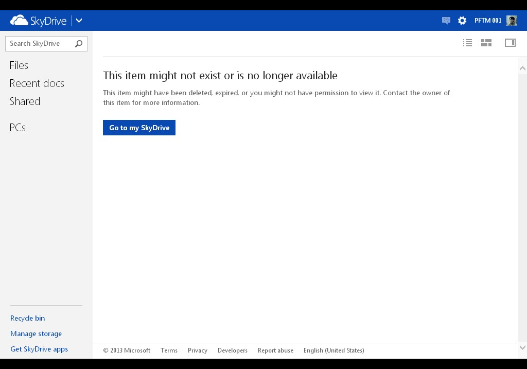Click the search magnifier icon

[x=79, y=44]
